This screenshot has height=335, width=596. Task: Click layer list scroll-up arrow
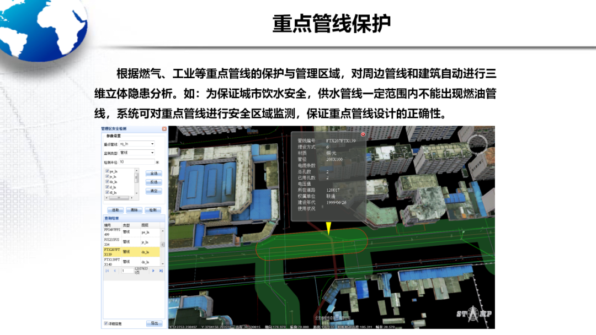click(x=136, y=171)
